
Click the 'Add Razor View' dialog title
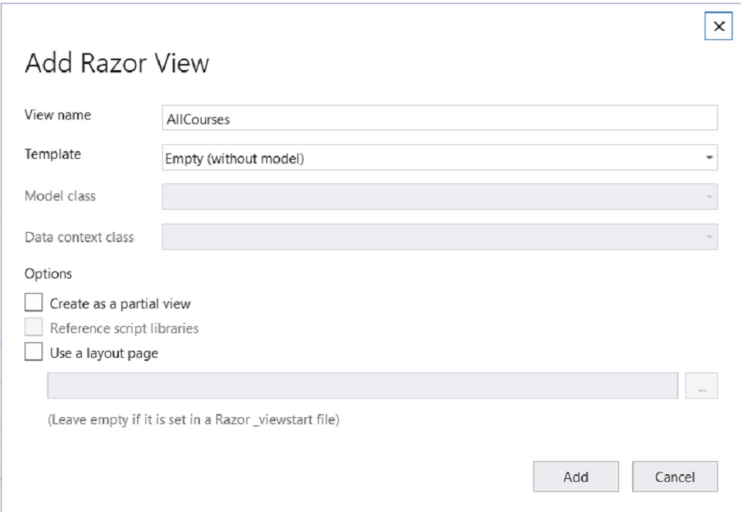[x=117, y=62]
